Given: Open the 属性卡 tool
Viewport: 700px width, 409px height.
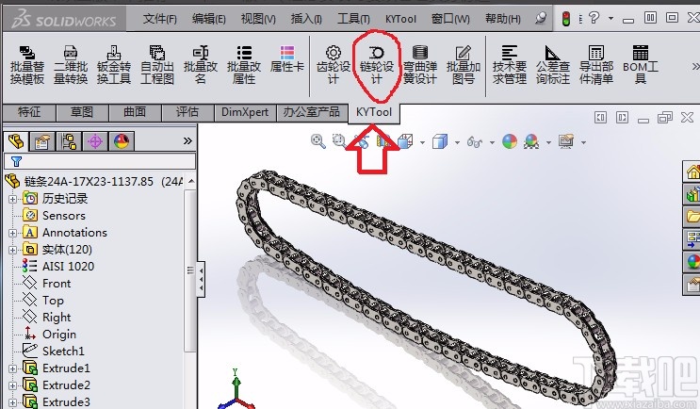Looking at the screenshot, I should [x=287, y=59].
